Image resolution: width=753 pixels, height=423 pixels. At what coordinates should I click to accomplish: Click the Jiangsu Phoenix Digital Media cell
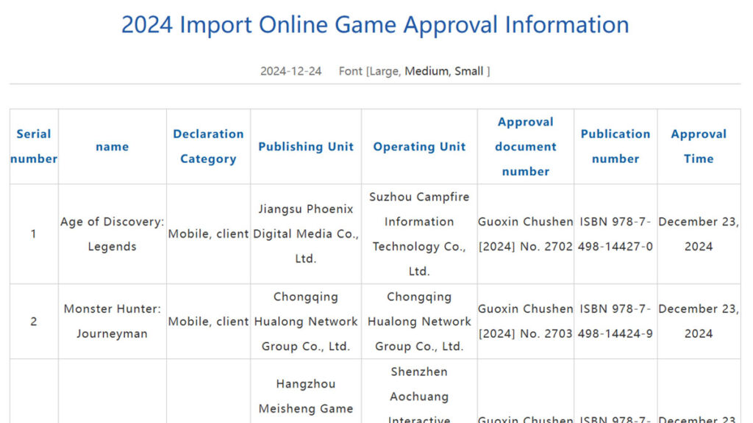(x=306, y=234)
